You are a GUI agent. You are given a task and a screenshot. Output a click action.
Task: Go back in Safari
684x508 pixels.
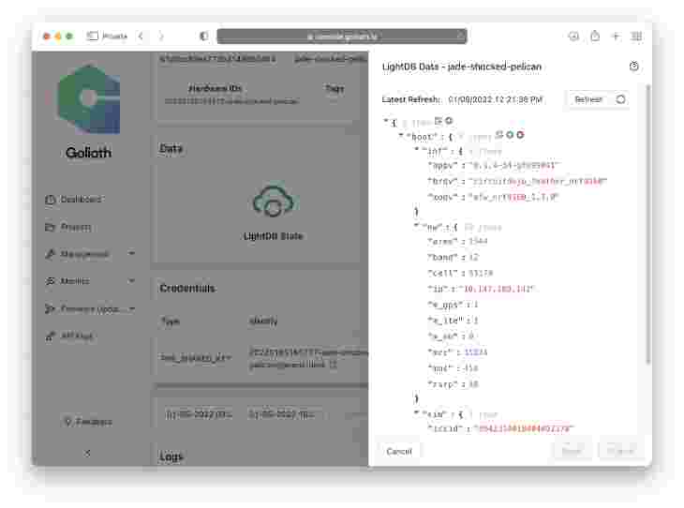click(x=141, y=36)
